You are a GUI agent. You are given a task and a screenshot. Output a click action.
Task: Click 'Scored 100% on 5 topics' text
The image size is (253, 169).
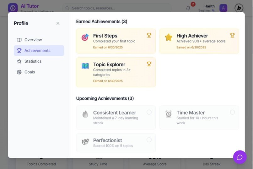point(113,146)
